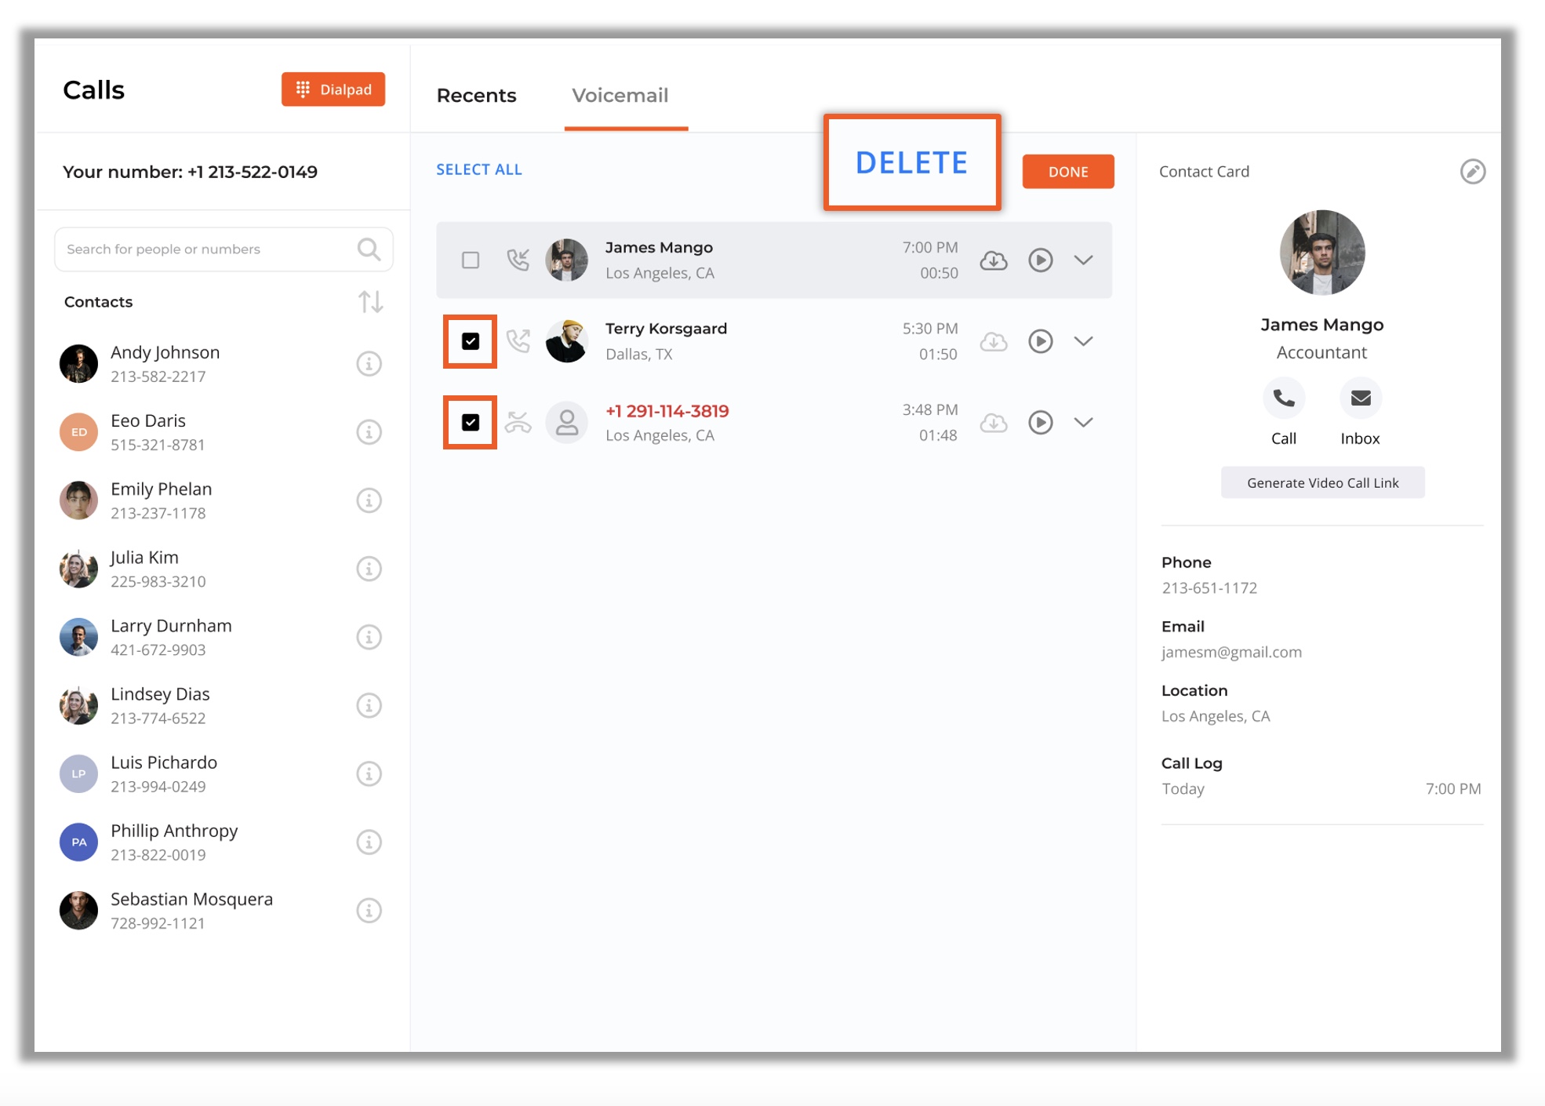Click the red +1 291-114-3819 number
The image size is (1545, 1106).
tap(667, 411)
